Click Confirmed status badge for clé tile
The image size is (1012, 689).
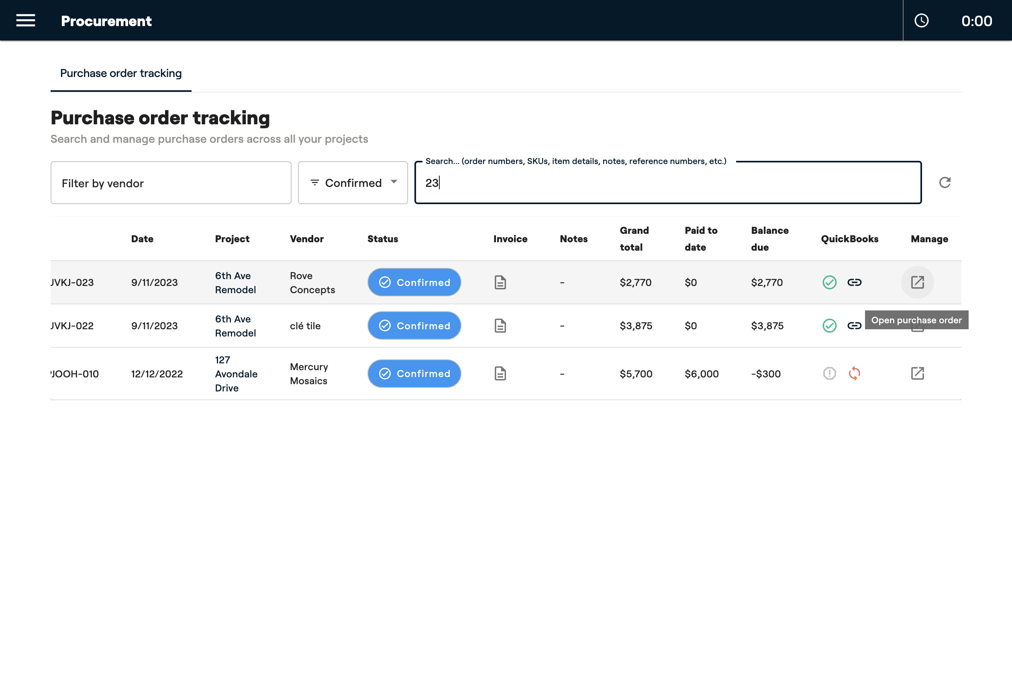[x=414, y=326]
